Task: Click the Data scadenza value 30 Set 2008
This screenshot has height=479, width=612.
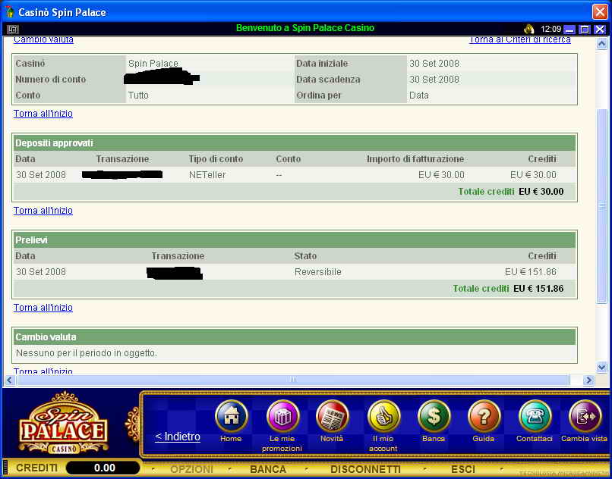Action: pos(434,79)
